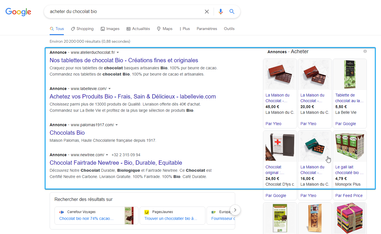Viewport: 381px width, 234px height.
Task: Open the Actualités tab
Action: click(x=138, y=29)
